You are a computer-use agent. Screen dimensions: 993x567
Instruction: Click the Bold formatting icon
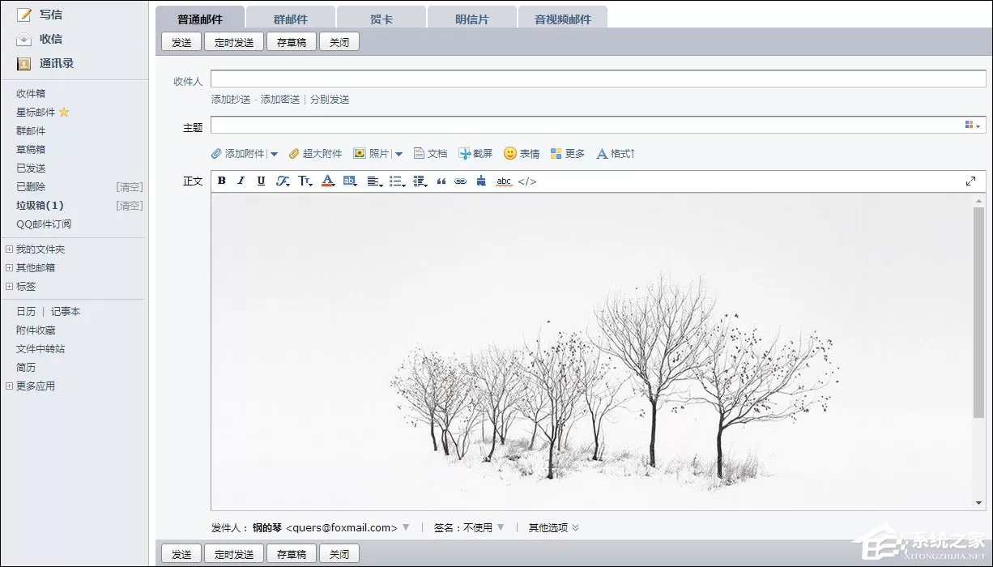(221, 181)
